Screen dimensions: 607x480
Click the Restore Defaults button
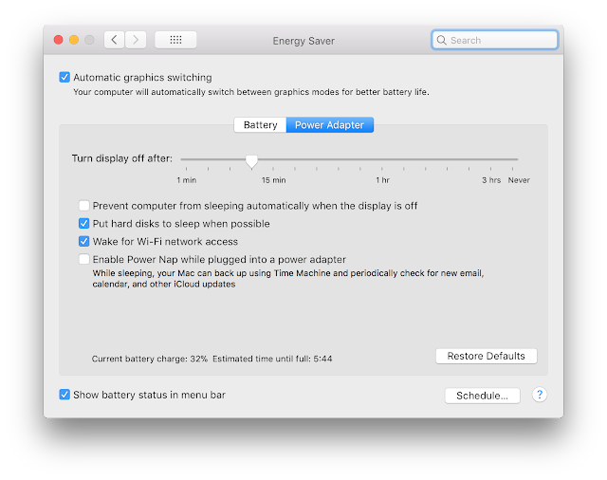click(x=487, y=356)
